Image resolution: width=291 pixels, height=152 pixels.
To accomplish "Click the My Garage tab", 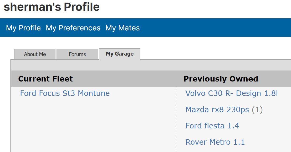I will (120, 54).
